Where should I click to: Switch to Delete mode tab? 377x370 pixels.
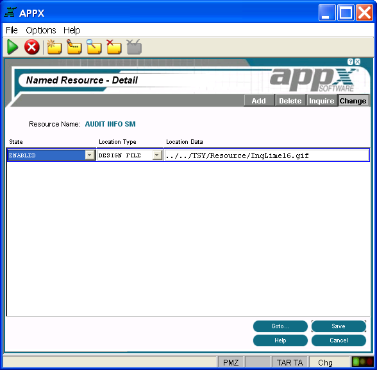point(290,101)
